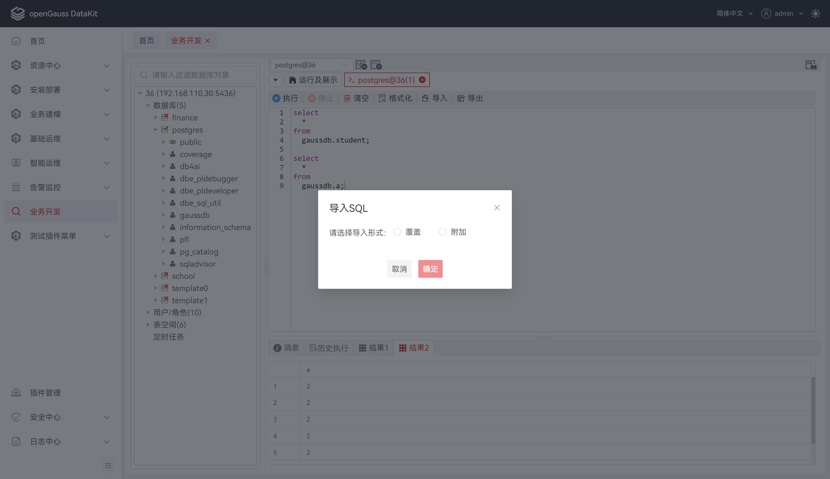Screen dimensions: 830x479
Task: Select the 结果2 tab
Action: pyautogui.click(x=414, y=348)
